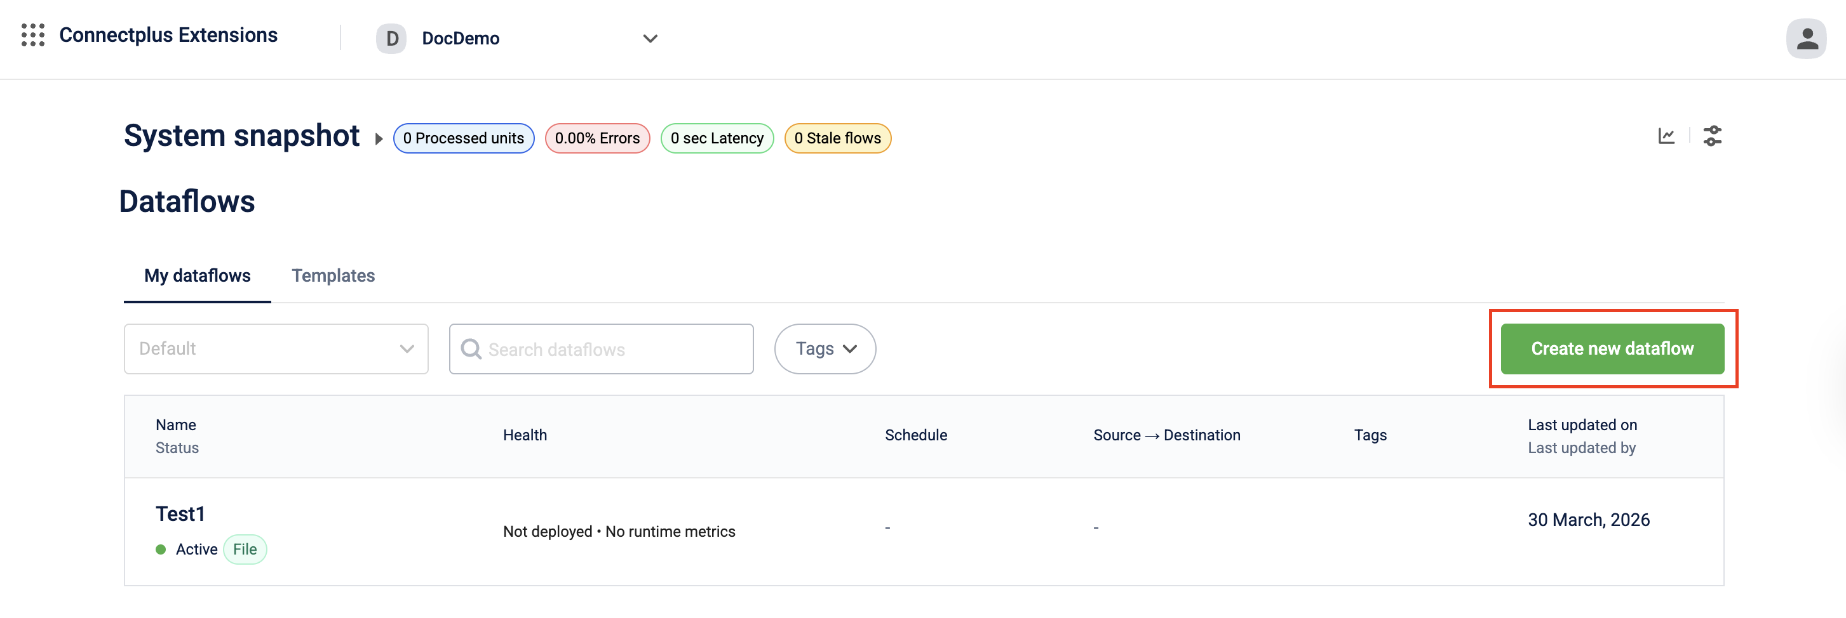The image size is (1846, 618).
Task: Click the Connectplus Extensions title
Action: pyautogui.click(x=168, y=35)
